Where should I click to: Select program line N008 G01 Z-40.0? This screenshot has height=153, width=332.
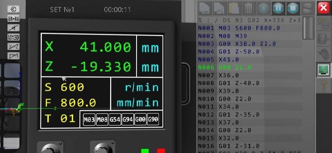250,83
